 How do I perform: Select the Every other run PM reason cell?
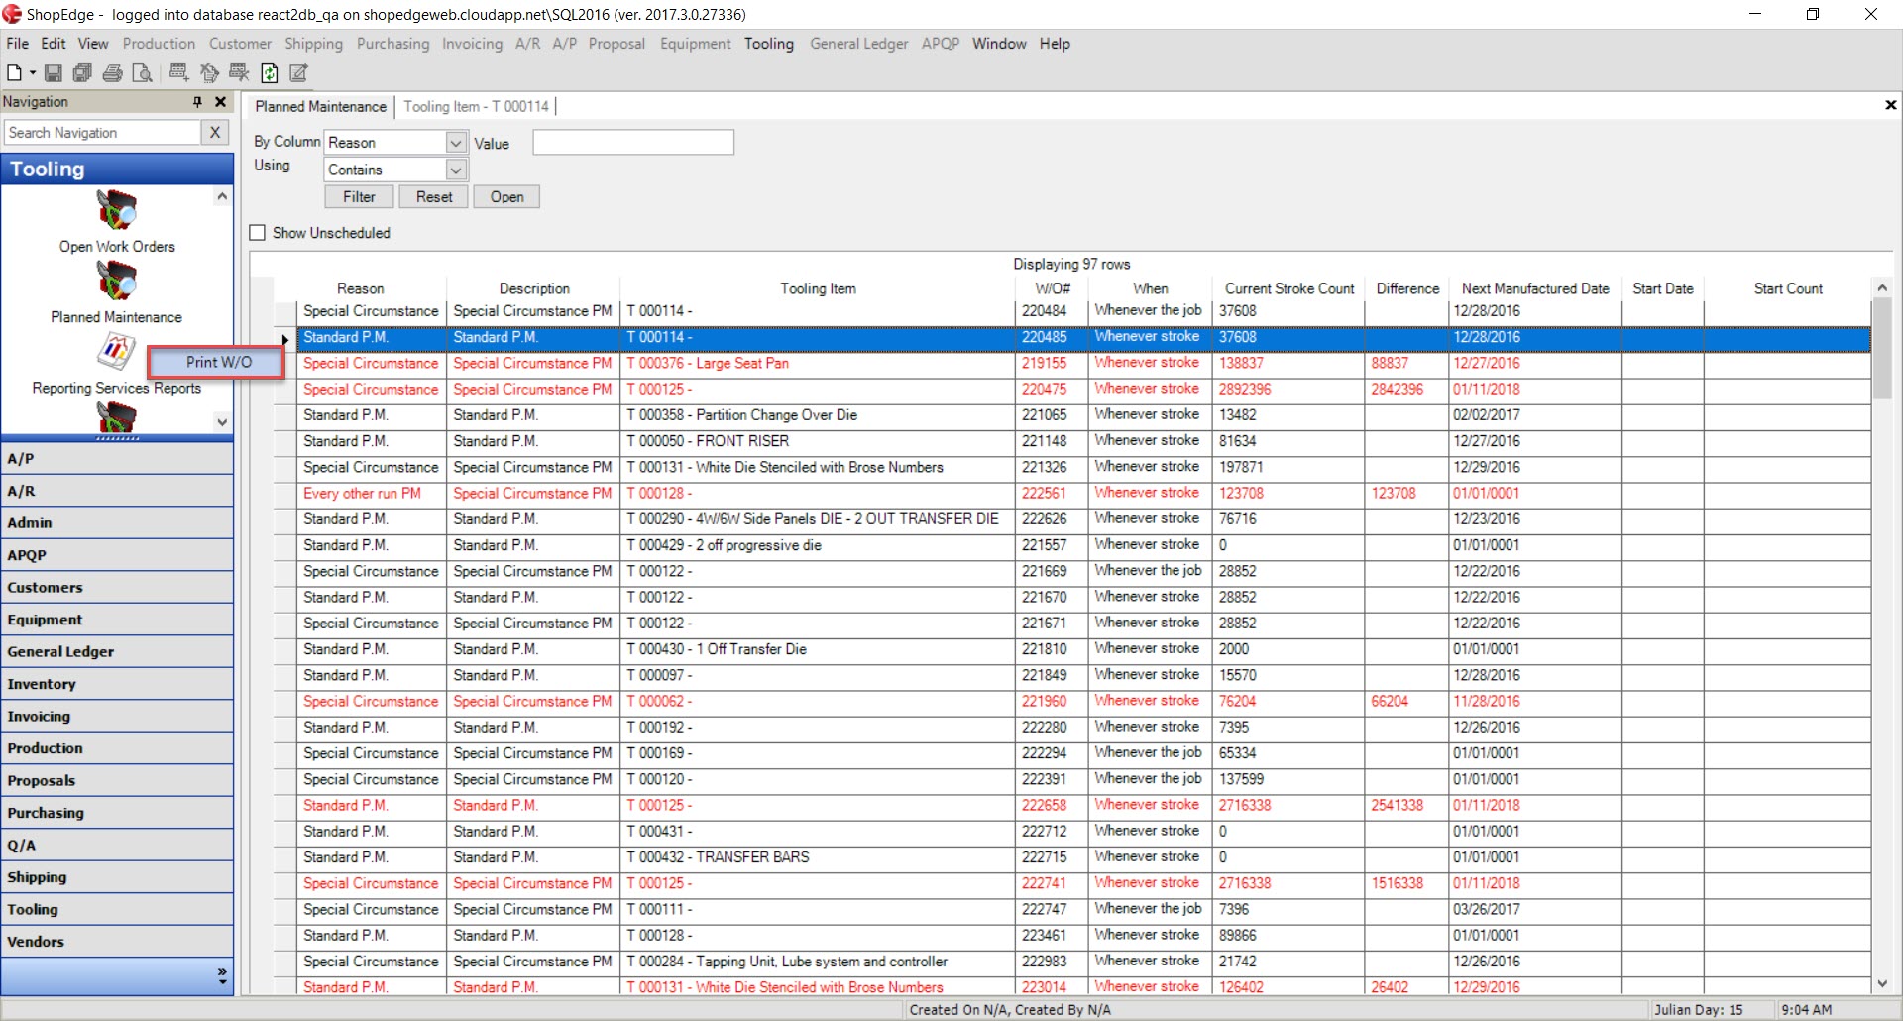[372, 494]
